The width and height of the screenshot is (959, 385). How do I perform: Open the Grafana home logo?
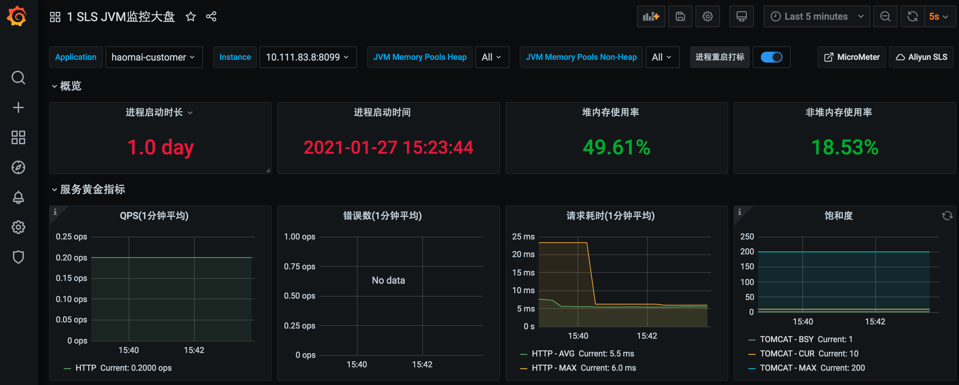click(x=17, y=16)
